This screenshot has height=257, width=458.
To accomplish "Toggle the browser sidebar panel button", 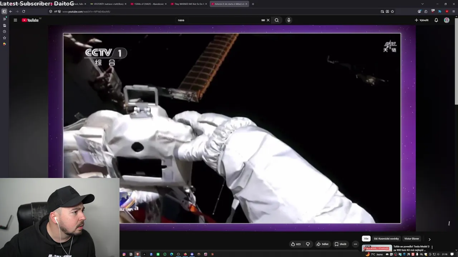I will [4, 11].
